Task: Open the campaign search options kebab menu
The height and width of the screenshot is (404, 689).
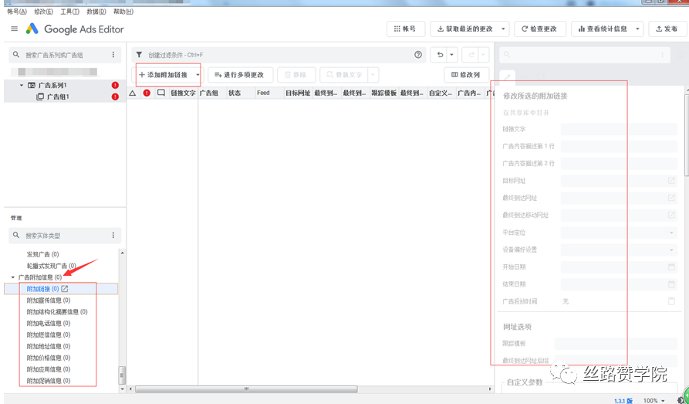Action: click(x=113, y=55)
